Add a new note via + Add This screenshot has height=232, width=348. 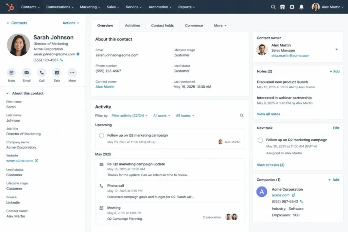click(334, 71)
